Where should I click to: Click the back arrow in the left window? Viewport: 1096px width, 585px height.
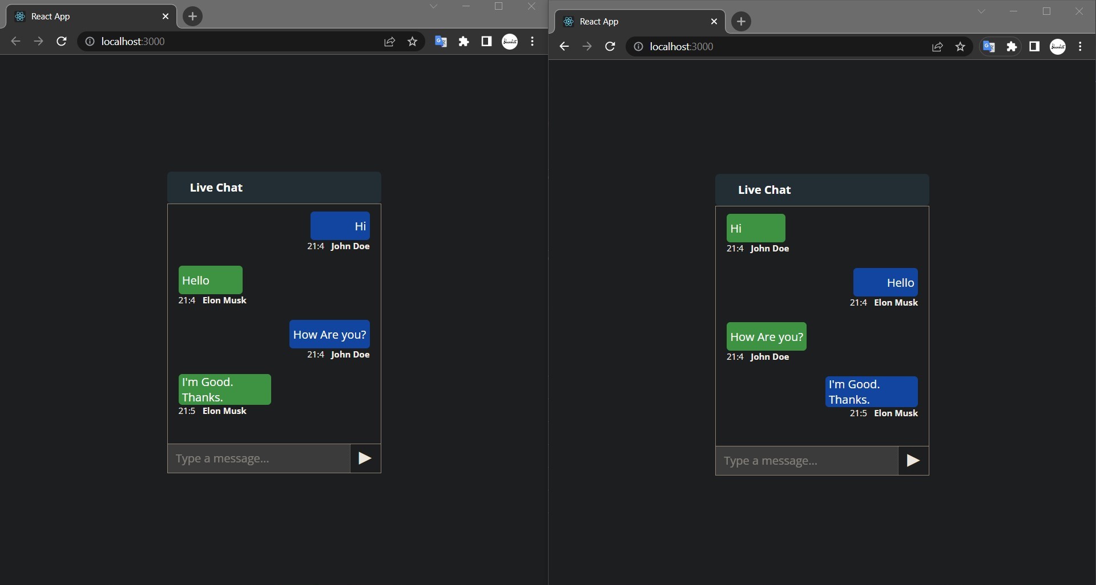[x=15, y=41]
